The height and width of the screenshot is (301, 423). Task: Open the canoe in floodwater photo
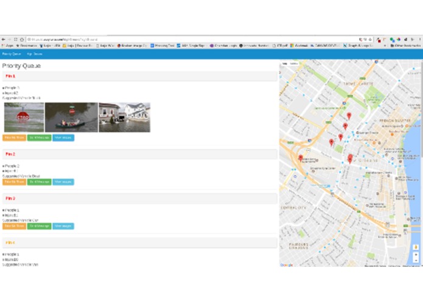[x=71, y=117]
